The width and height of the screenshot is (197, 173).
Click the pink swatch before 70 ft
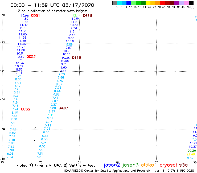pos(186,3)
